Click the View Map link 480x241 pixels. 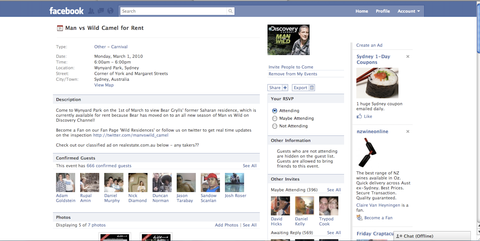[x=104, y=85]
